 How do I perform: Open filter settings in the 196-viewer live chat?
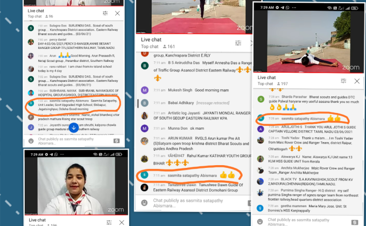point(108,222)
